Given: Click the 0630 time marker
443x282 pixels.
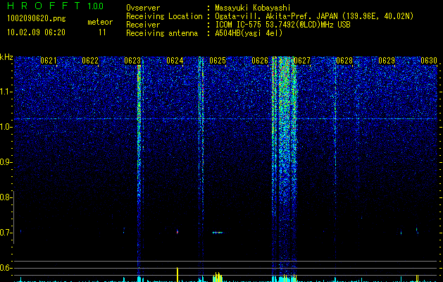Looking at the screenshot, I should (429, 61).
